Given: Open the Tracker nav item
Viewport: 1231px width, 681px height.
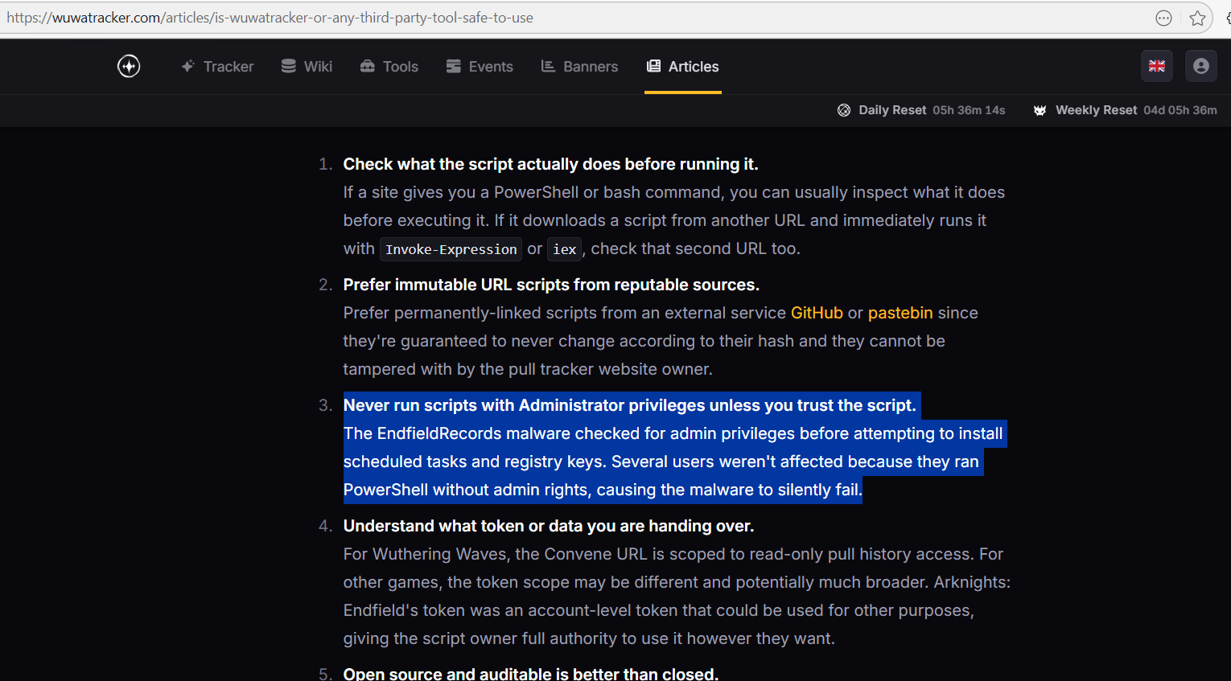Looking at the screenshot, I should click(217, 67).
